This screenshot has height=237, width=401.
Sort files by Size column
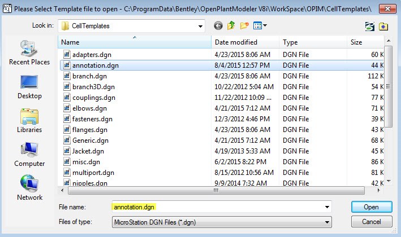coord(365,42)
